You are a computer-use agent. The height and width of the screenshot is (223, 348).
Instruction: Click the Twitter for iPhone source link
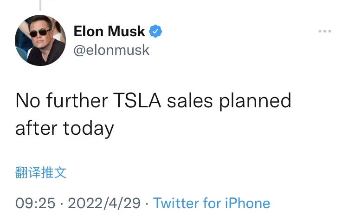click(212, 203)
